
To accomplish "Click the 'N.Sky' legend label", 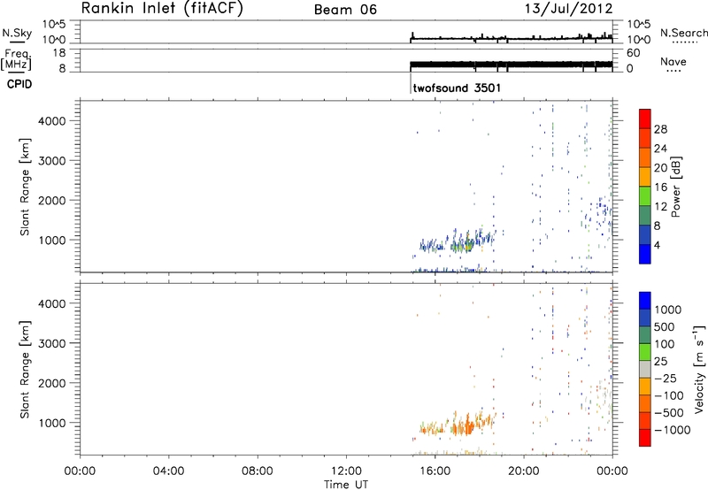I will [x=17, y=33].
